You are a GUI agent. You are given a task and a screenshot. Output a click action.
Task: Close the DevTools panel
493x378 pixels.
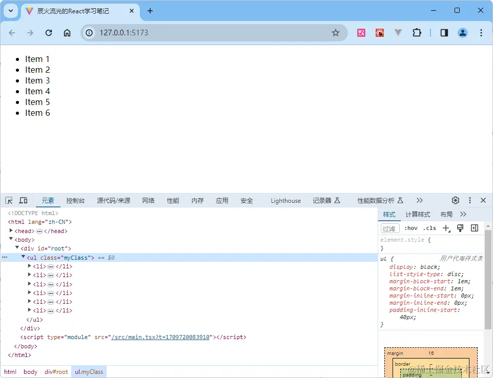click(x=483, y=200)
